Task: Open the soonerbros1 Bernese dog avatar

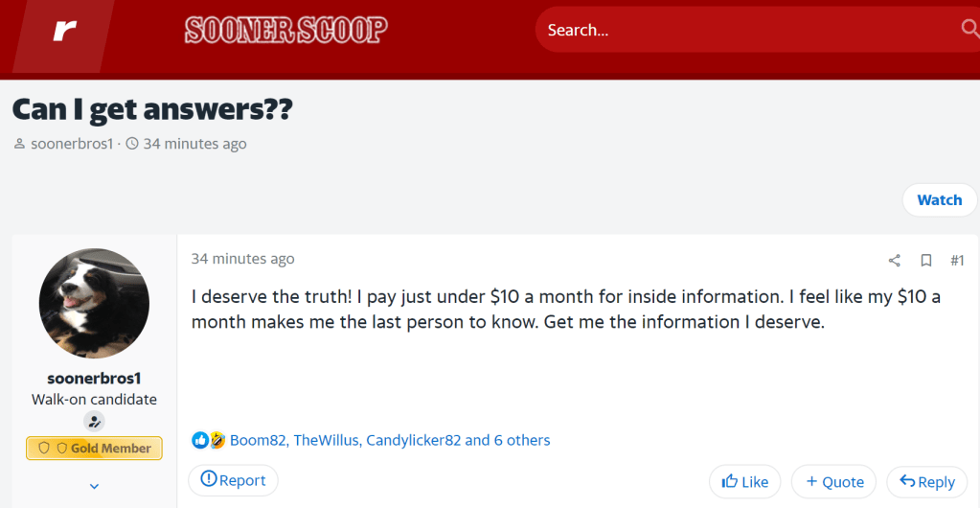Action: pos(95,304)
